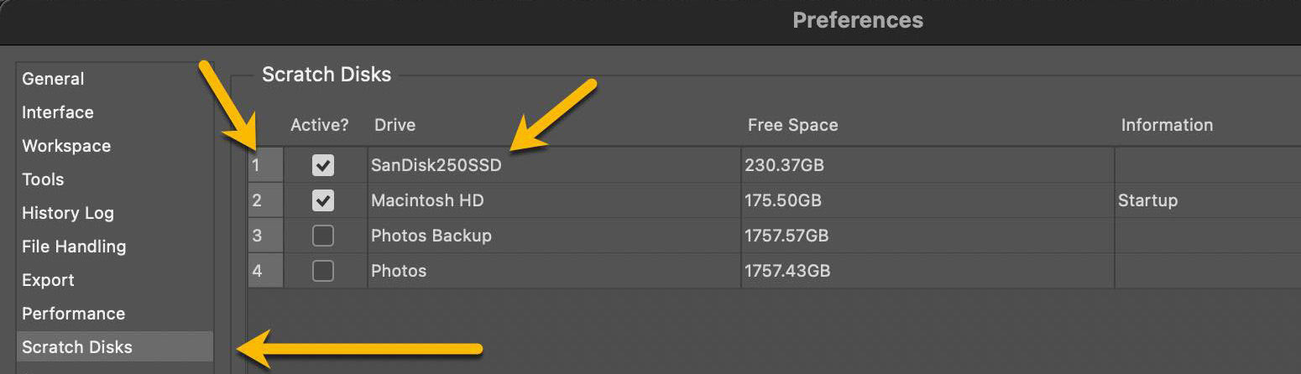Open the General preferences category
1301x374 pixels.
click(x=53, y=79)
